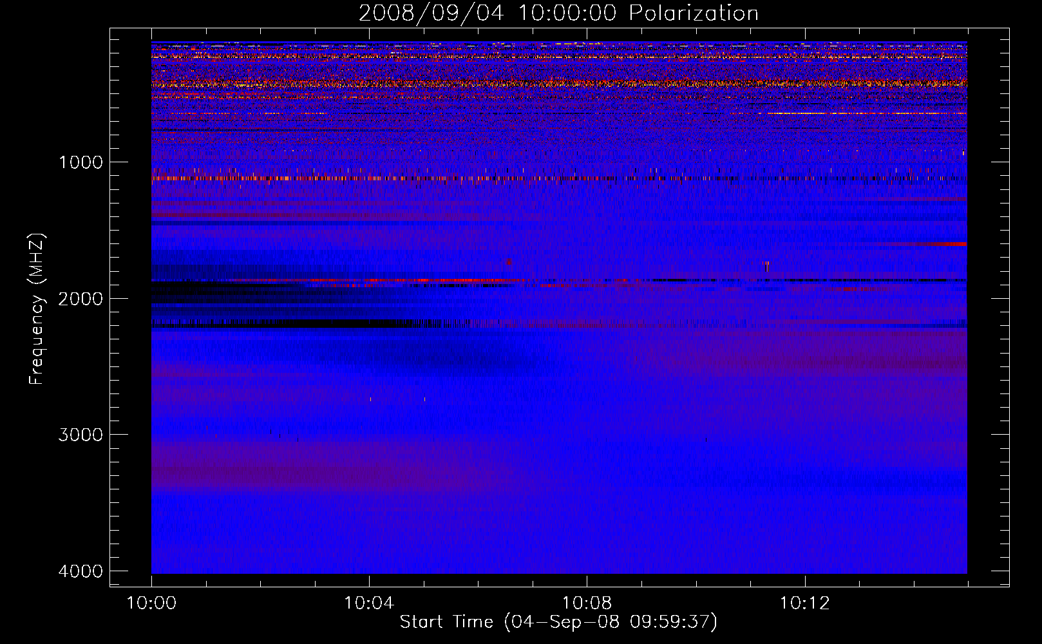Click the 10:08 time tick label
The height and width of the screenshot is (644, 1042).
pyautogui.click(x=587, y=603)
